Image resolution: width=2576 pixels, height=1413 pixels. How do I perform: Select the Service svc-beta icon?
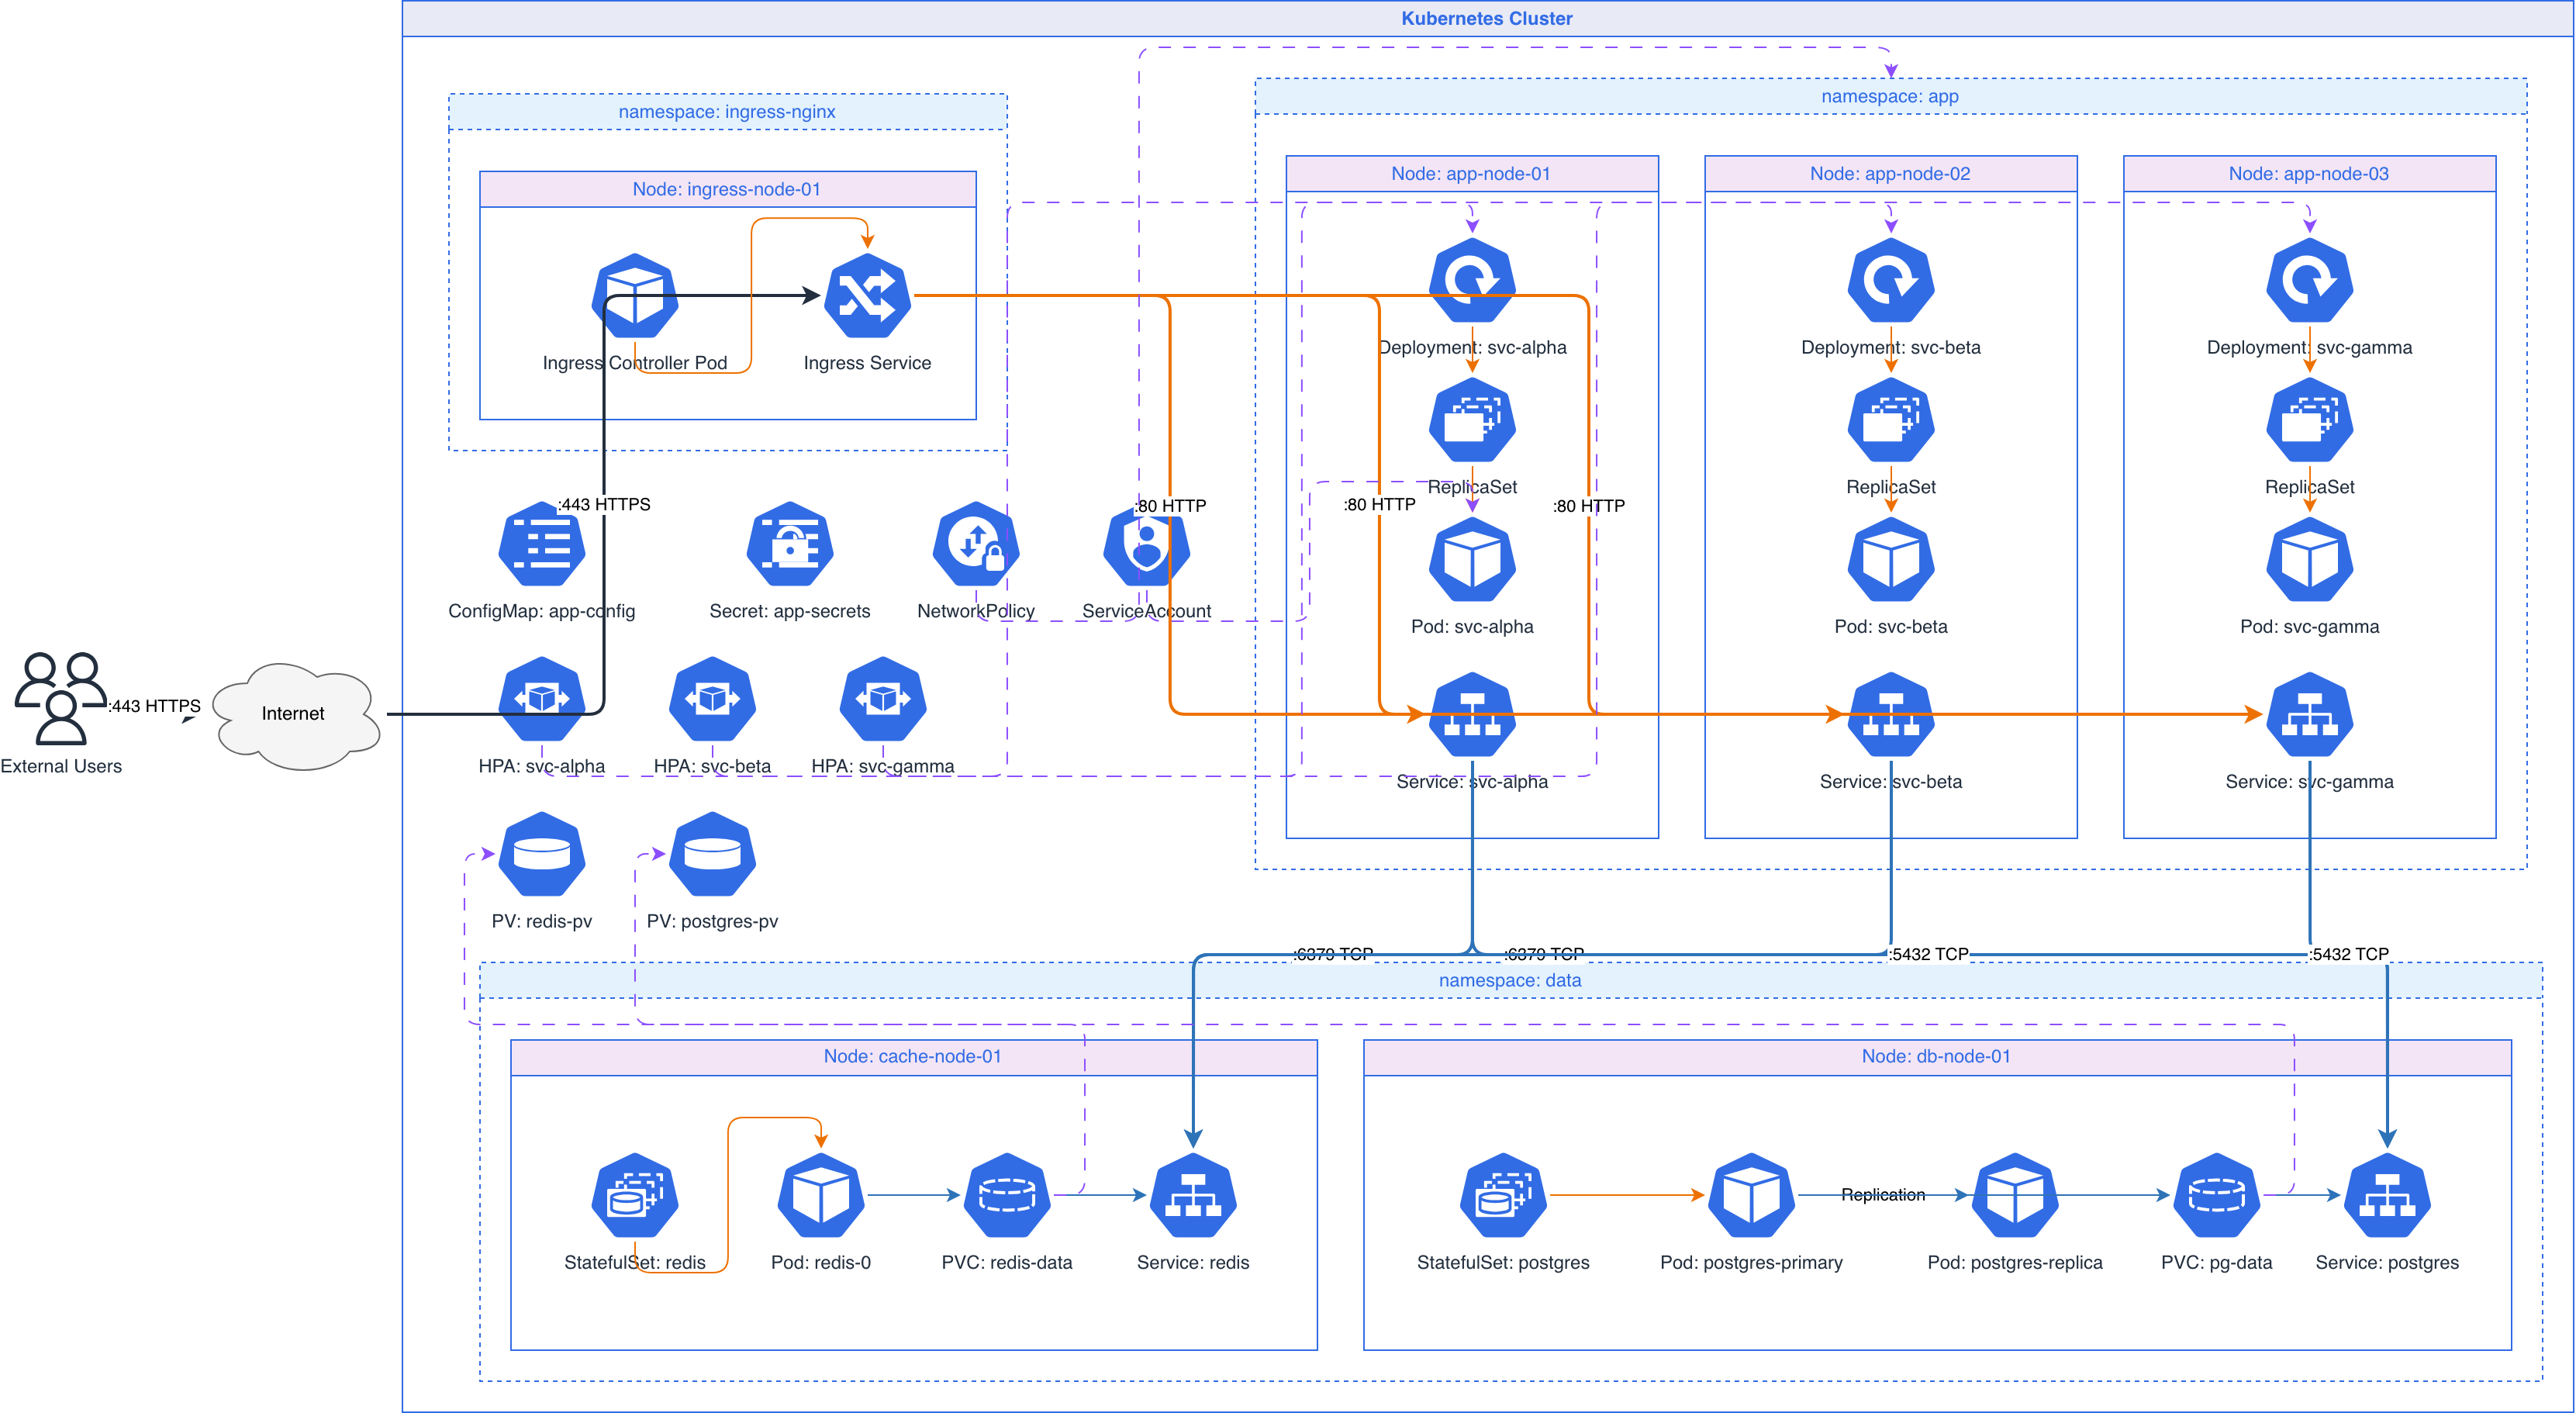(1891, 714)
